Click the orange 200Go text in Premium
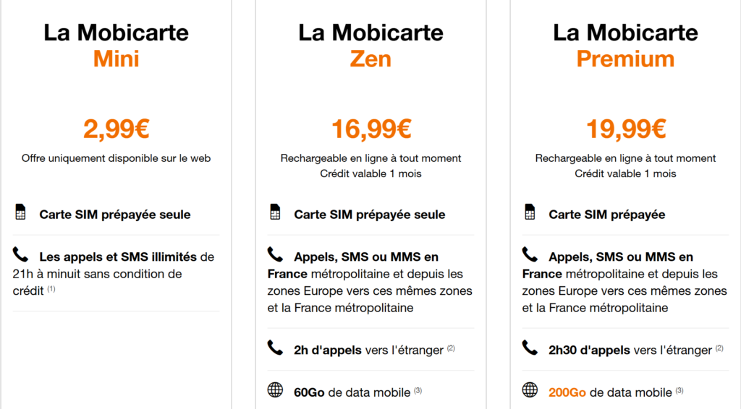741x409 pixels. click(567, 392)
